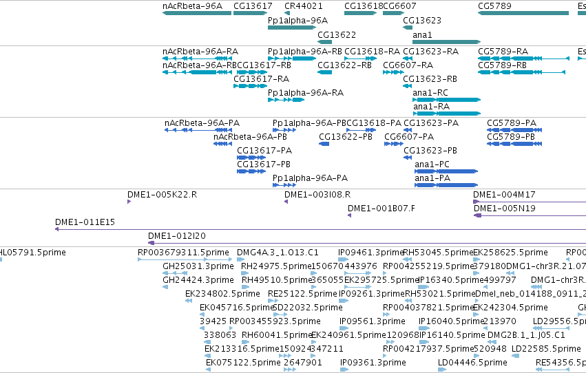Image resolution: width=586 pixels, height=373 pixels.
Task: Open the CG5789-PA protein label
Action: click(x=511, y=123)
